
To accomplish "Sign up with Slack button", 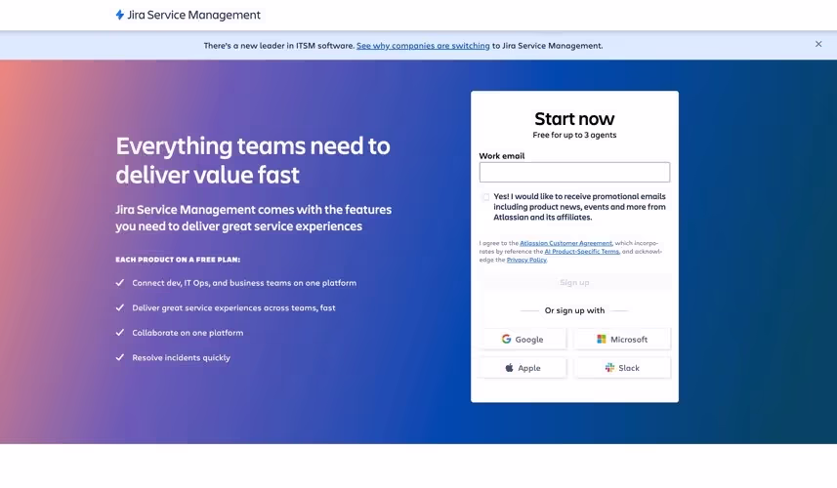I will (x=622, y=368).
